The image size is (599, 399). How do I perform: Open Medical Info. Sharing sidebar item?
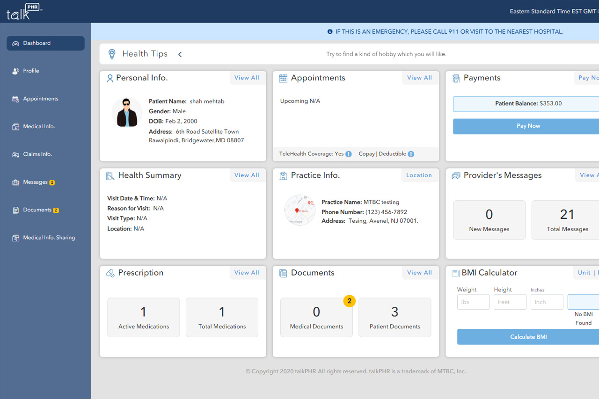(49, 238)
